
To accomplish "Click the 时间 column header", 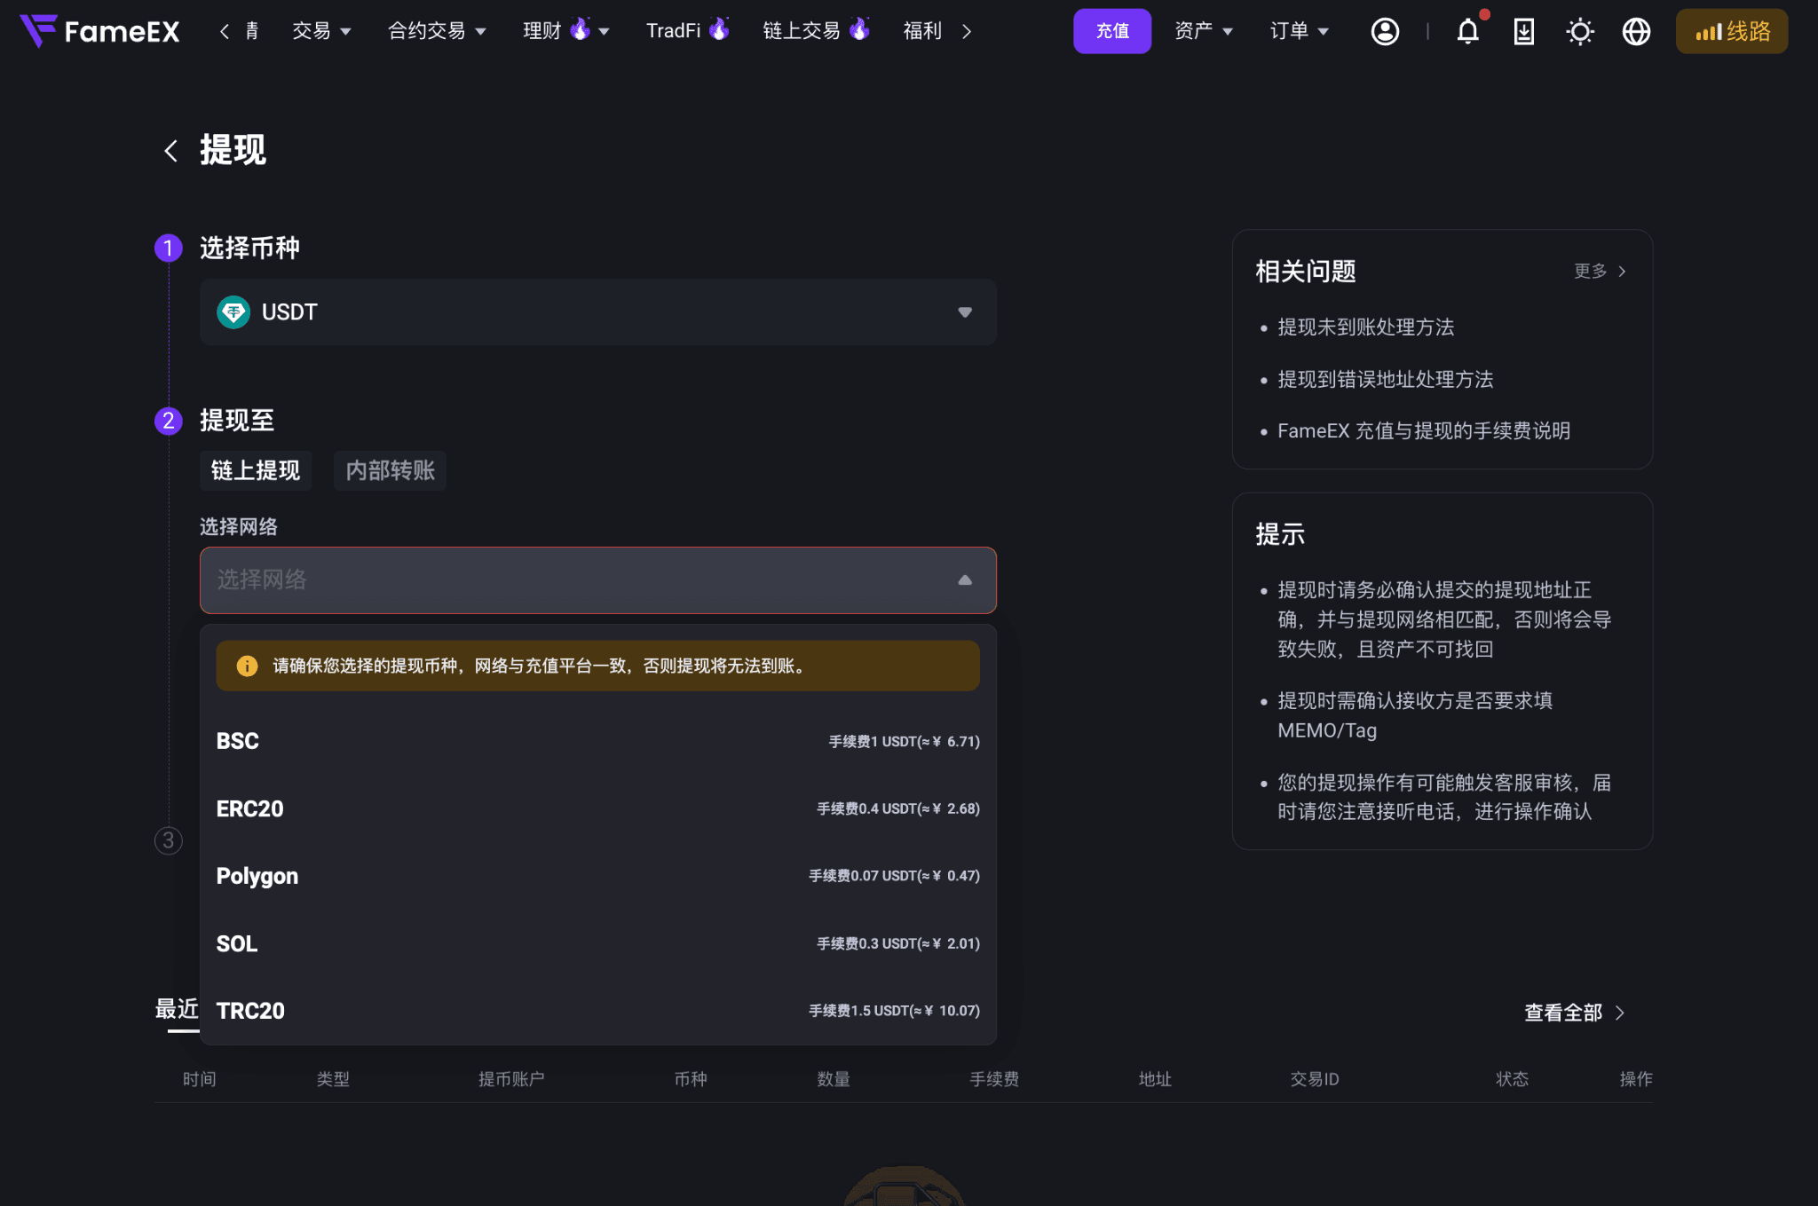I will click(x=200, y=1079).
